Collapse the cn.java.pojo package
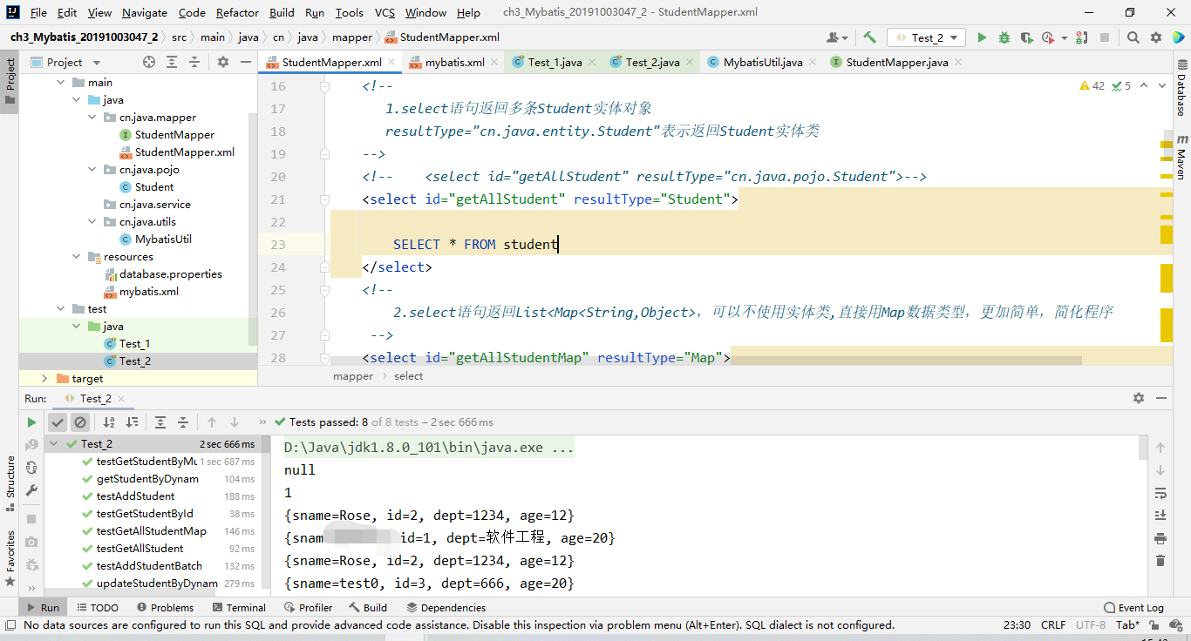1191x641 pixels. (x=92, y=170)
